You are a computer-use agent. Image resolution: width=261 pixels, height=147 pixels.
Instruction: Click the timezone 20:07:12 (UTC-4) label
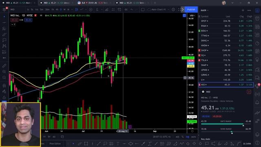[x=162, y=137]
